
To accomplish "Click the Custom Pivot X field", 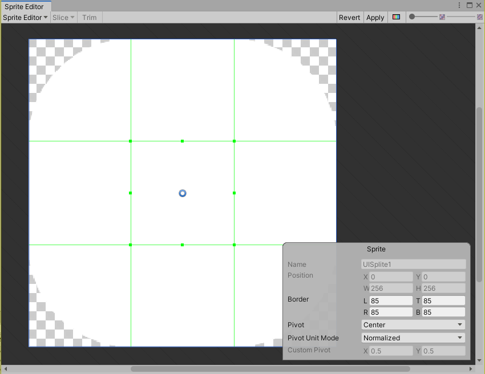I will point(391,351).
